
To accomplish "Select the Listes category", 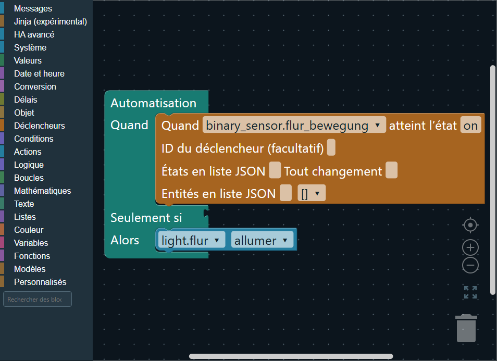I will [46, 217].
